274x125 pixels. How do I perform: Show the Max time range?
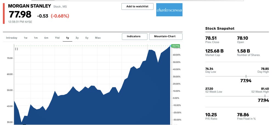[x=98, y=38]
